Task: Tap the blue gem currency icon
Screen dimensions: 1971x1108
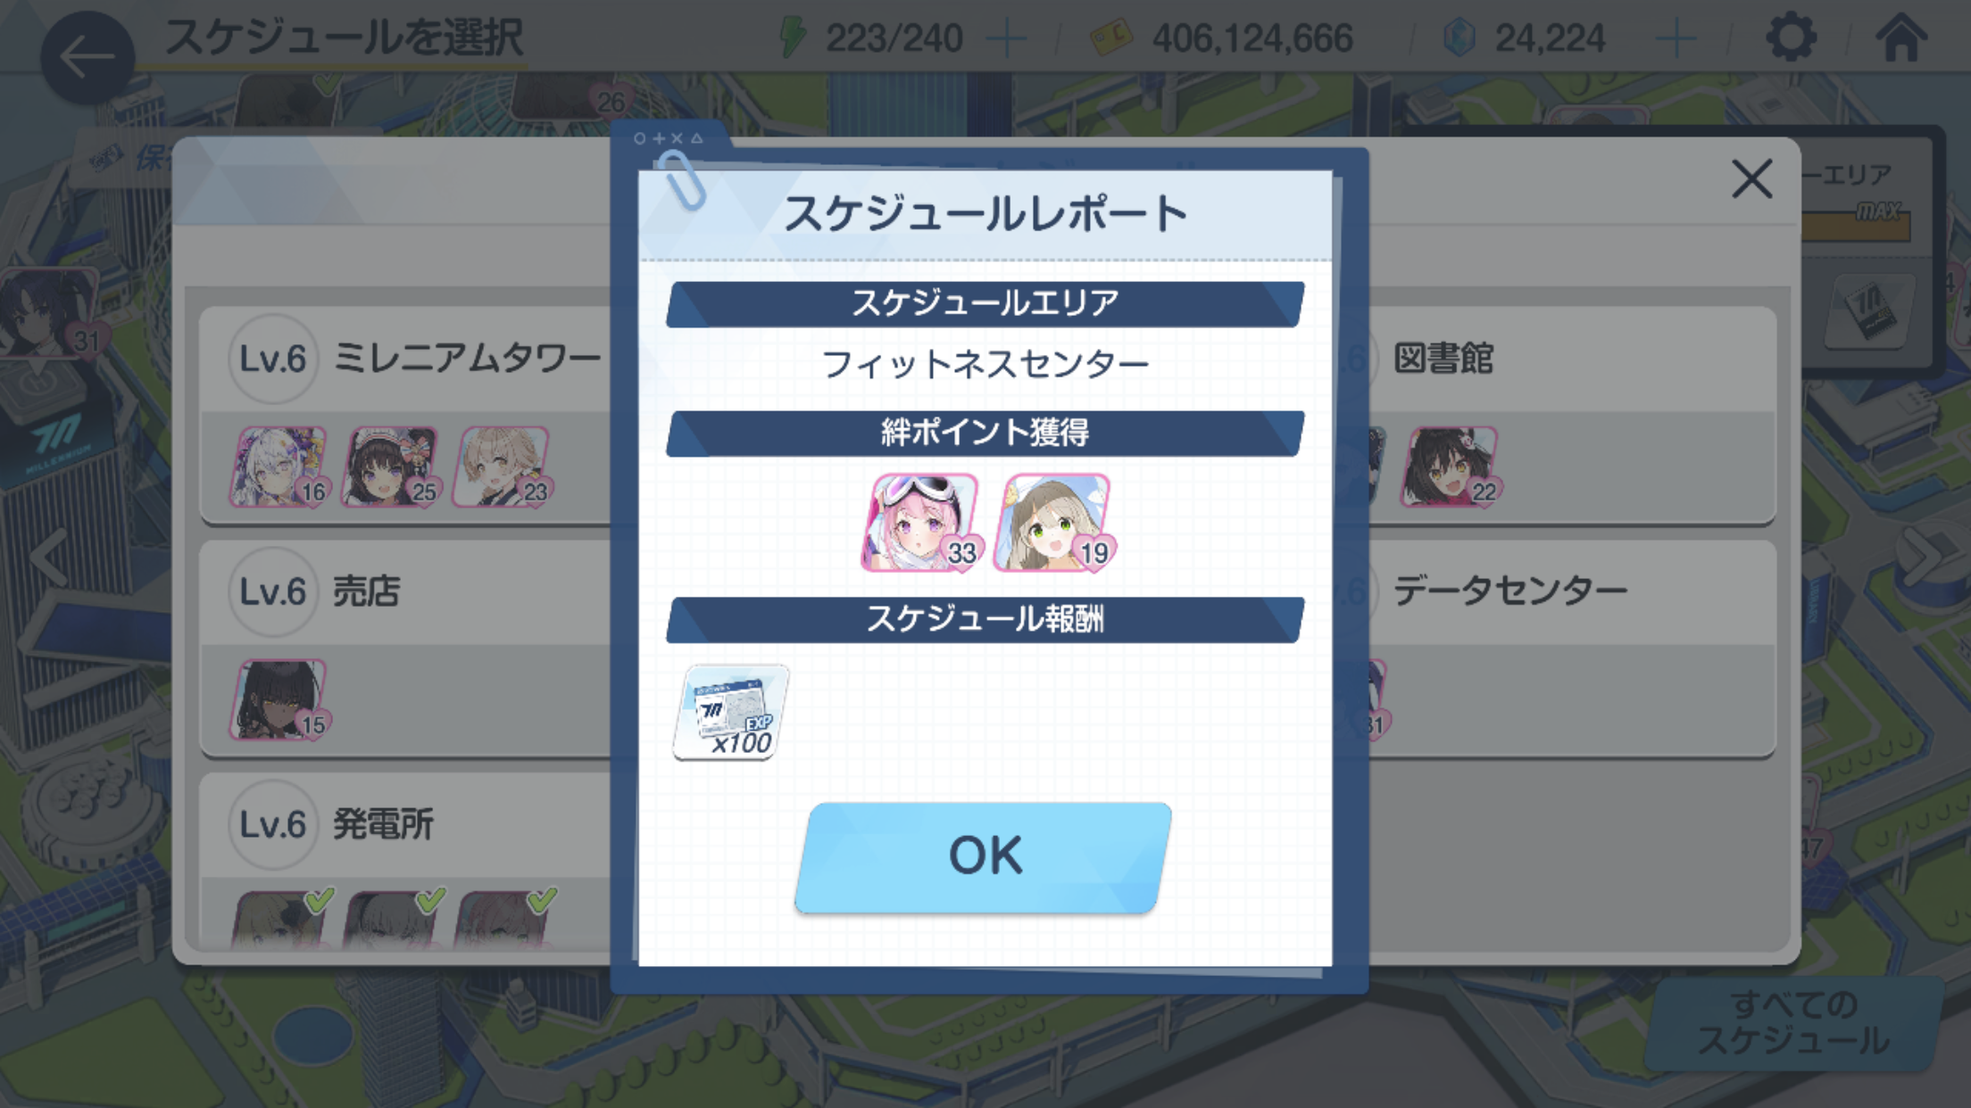Action: pos(1459,38)
